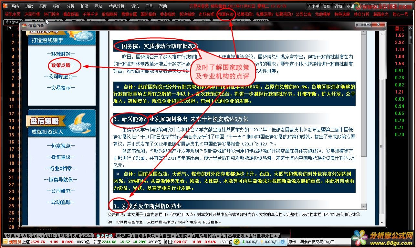416x248 pixels.
Task: Click the heading 3、发改委反垄断剑指医药业
Action: (148, 206)
